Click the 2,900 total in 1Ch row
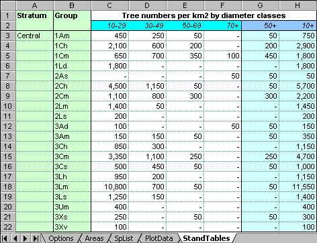This screenshot has height=243, width=317. click(298, 46)
